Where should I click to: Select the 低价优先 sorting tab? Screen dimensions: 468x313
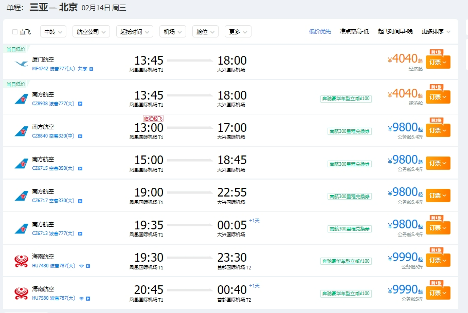(x=320, y=31)
